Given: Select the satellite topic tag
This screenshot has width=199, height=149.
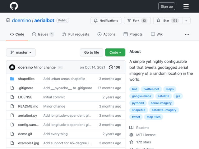Looking at the screenshot, I should pyautogui.click(x=164, y=96).
